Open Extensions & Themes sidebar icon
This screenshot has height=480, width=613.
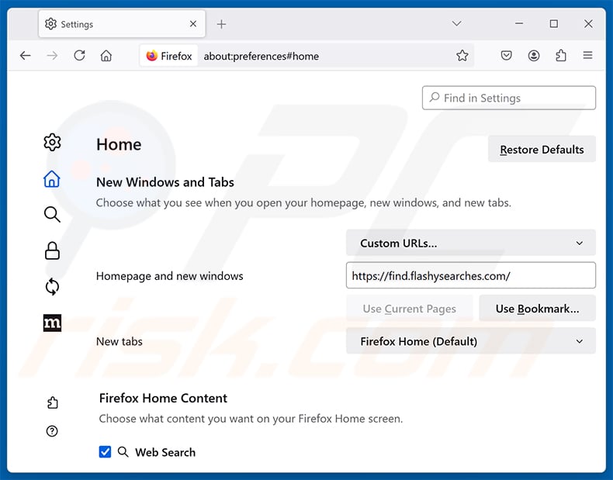coord(52,402)
